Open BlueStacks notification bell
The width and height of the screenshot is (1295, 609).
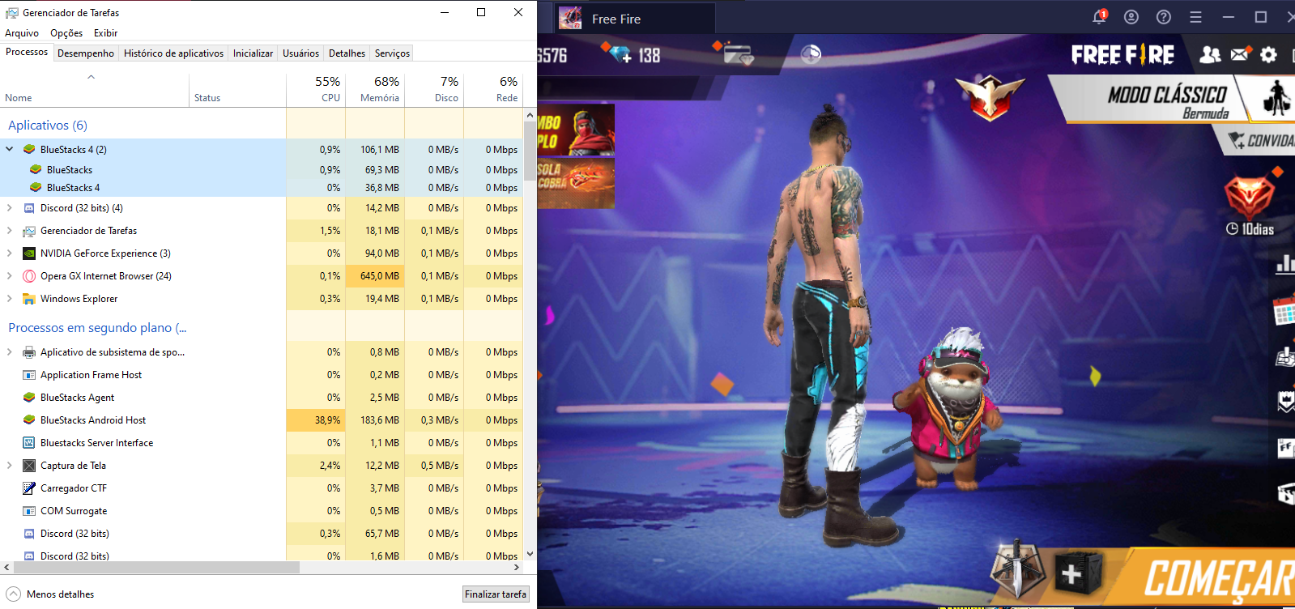[1099, 17]
